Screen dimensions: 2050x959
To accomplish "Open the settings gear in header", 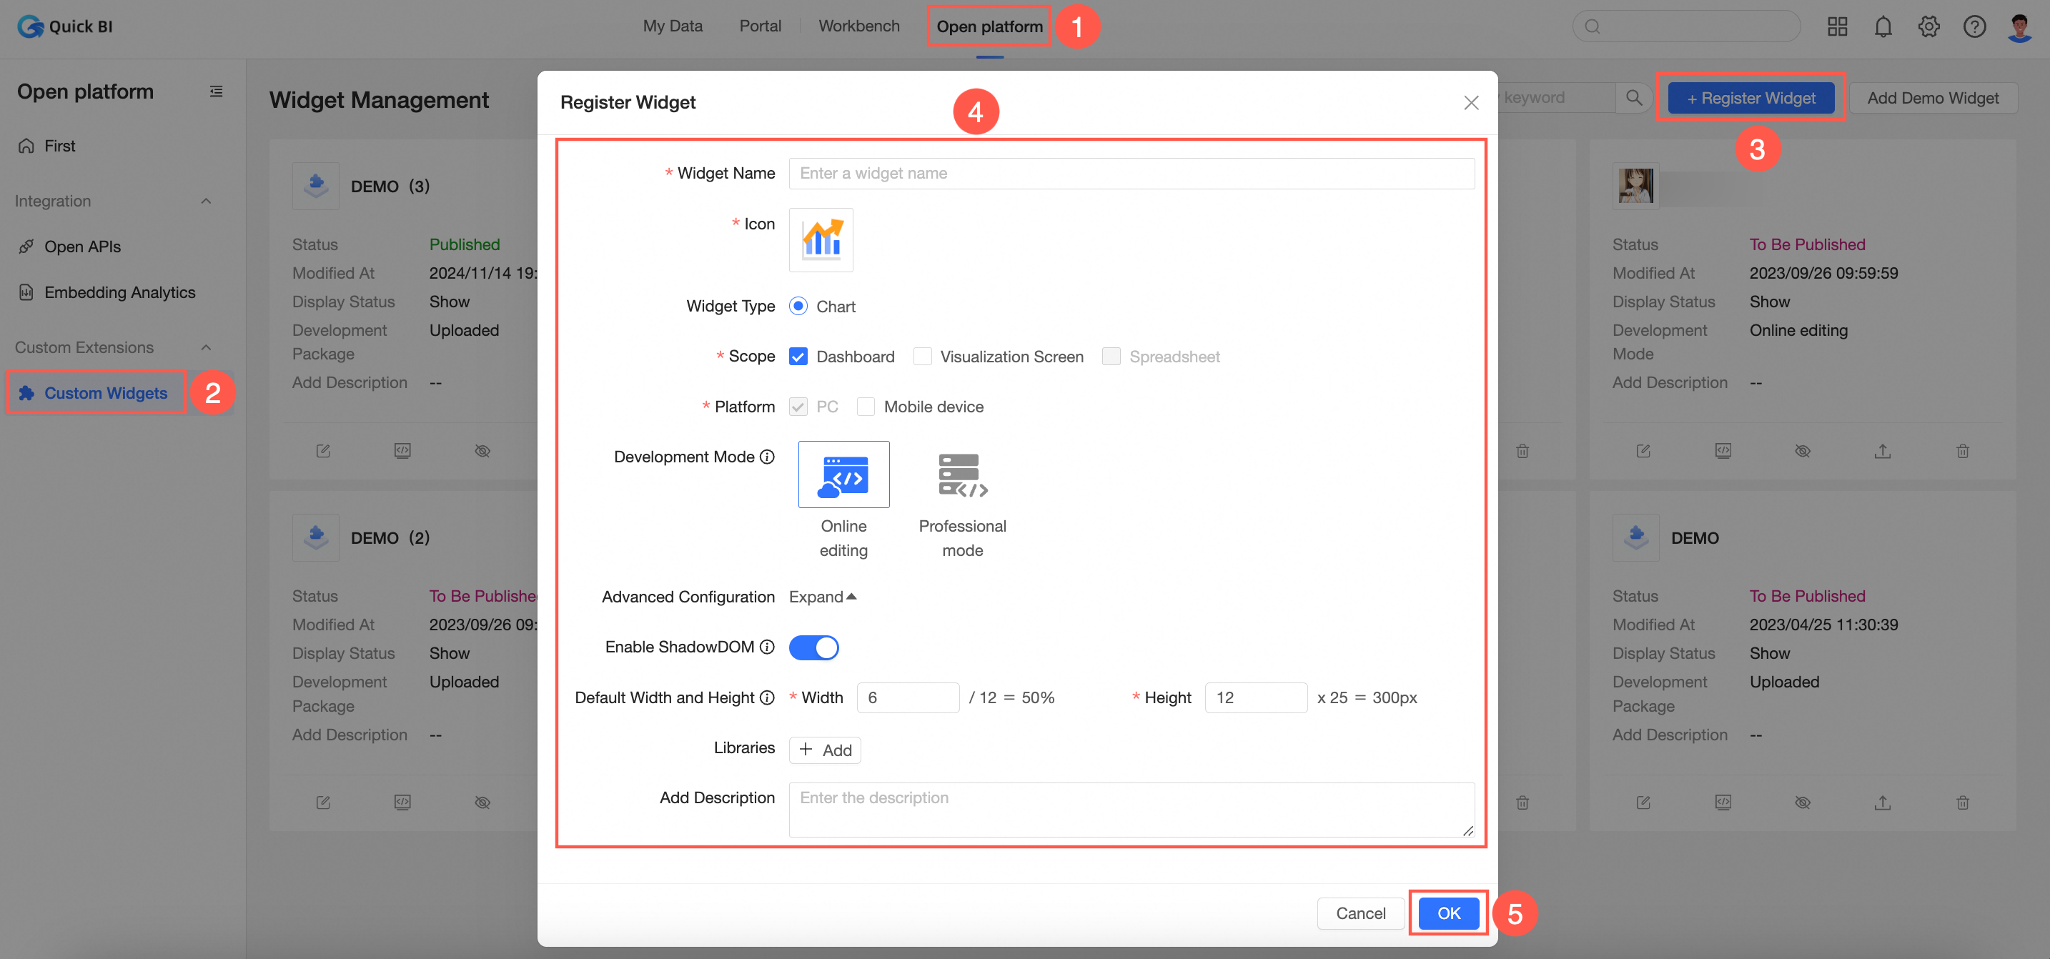I will [x=1928, y=27].
